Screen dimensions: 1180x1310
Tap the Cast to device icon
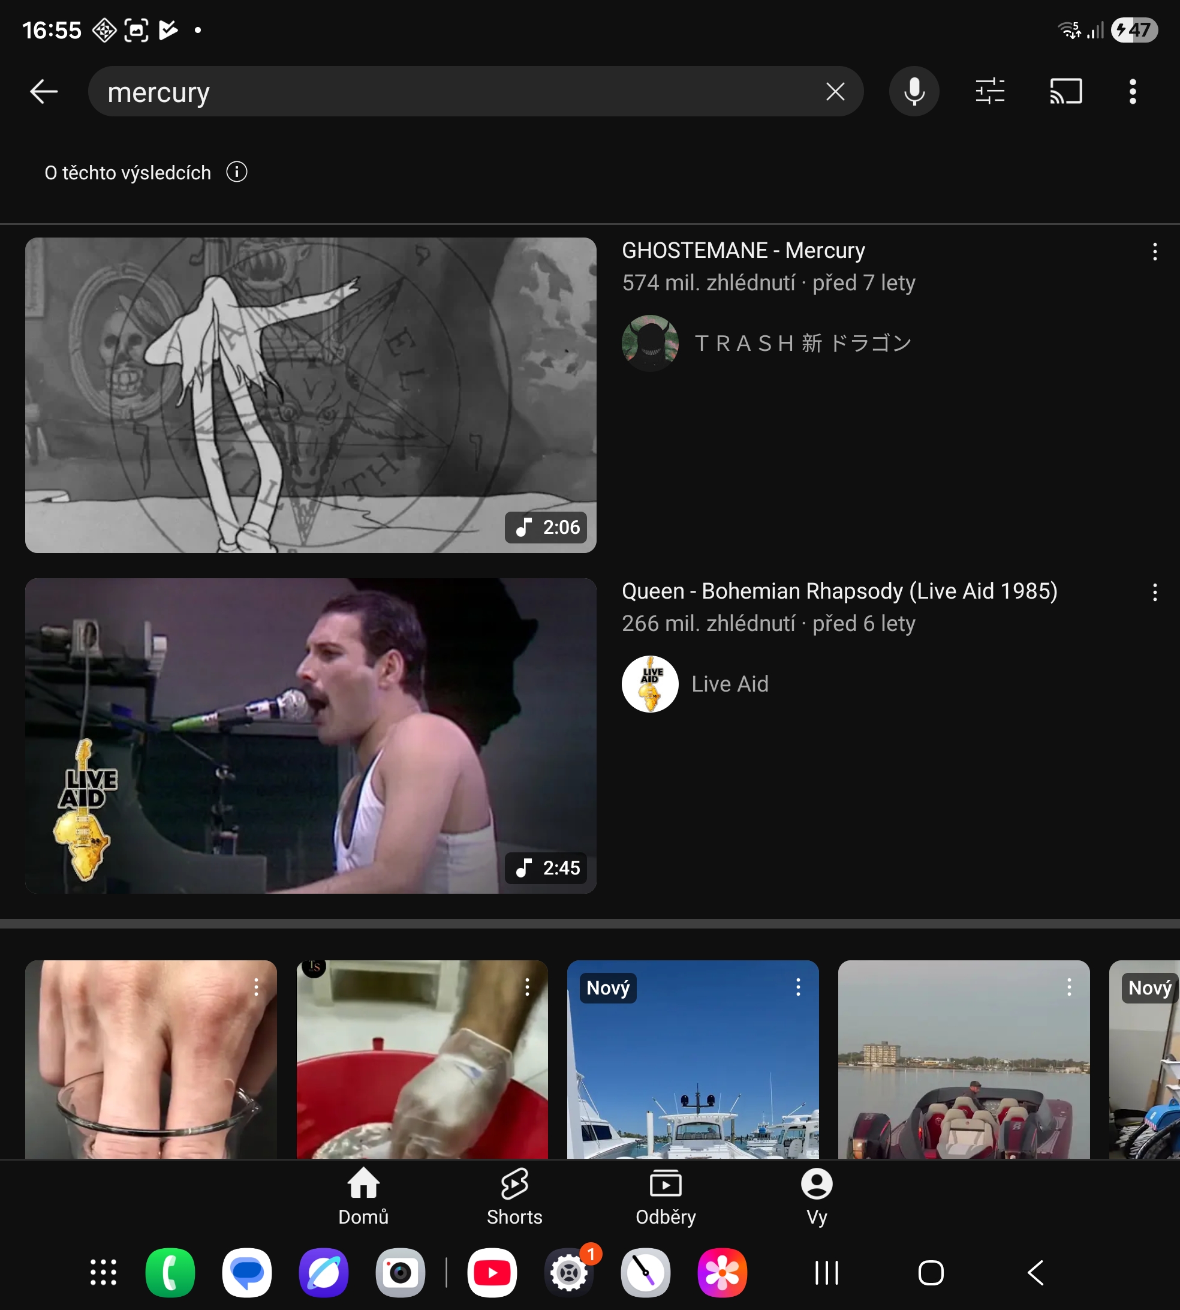(x=1066, y=91)
